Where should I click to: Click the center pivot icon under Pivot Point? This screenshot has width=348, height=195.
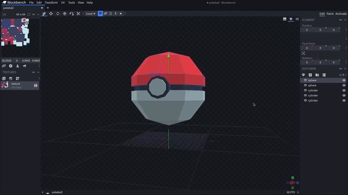303,53
